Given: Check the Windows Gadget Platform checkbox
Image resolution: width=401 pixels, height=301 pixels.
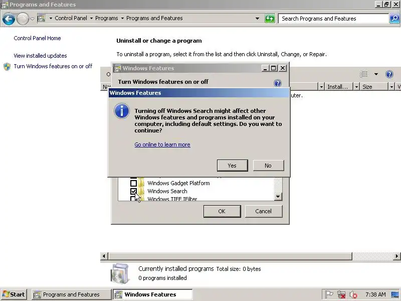Looking at the screenshot, I should pos(133,183).
